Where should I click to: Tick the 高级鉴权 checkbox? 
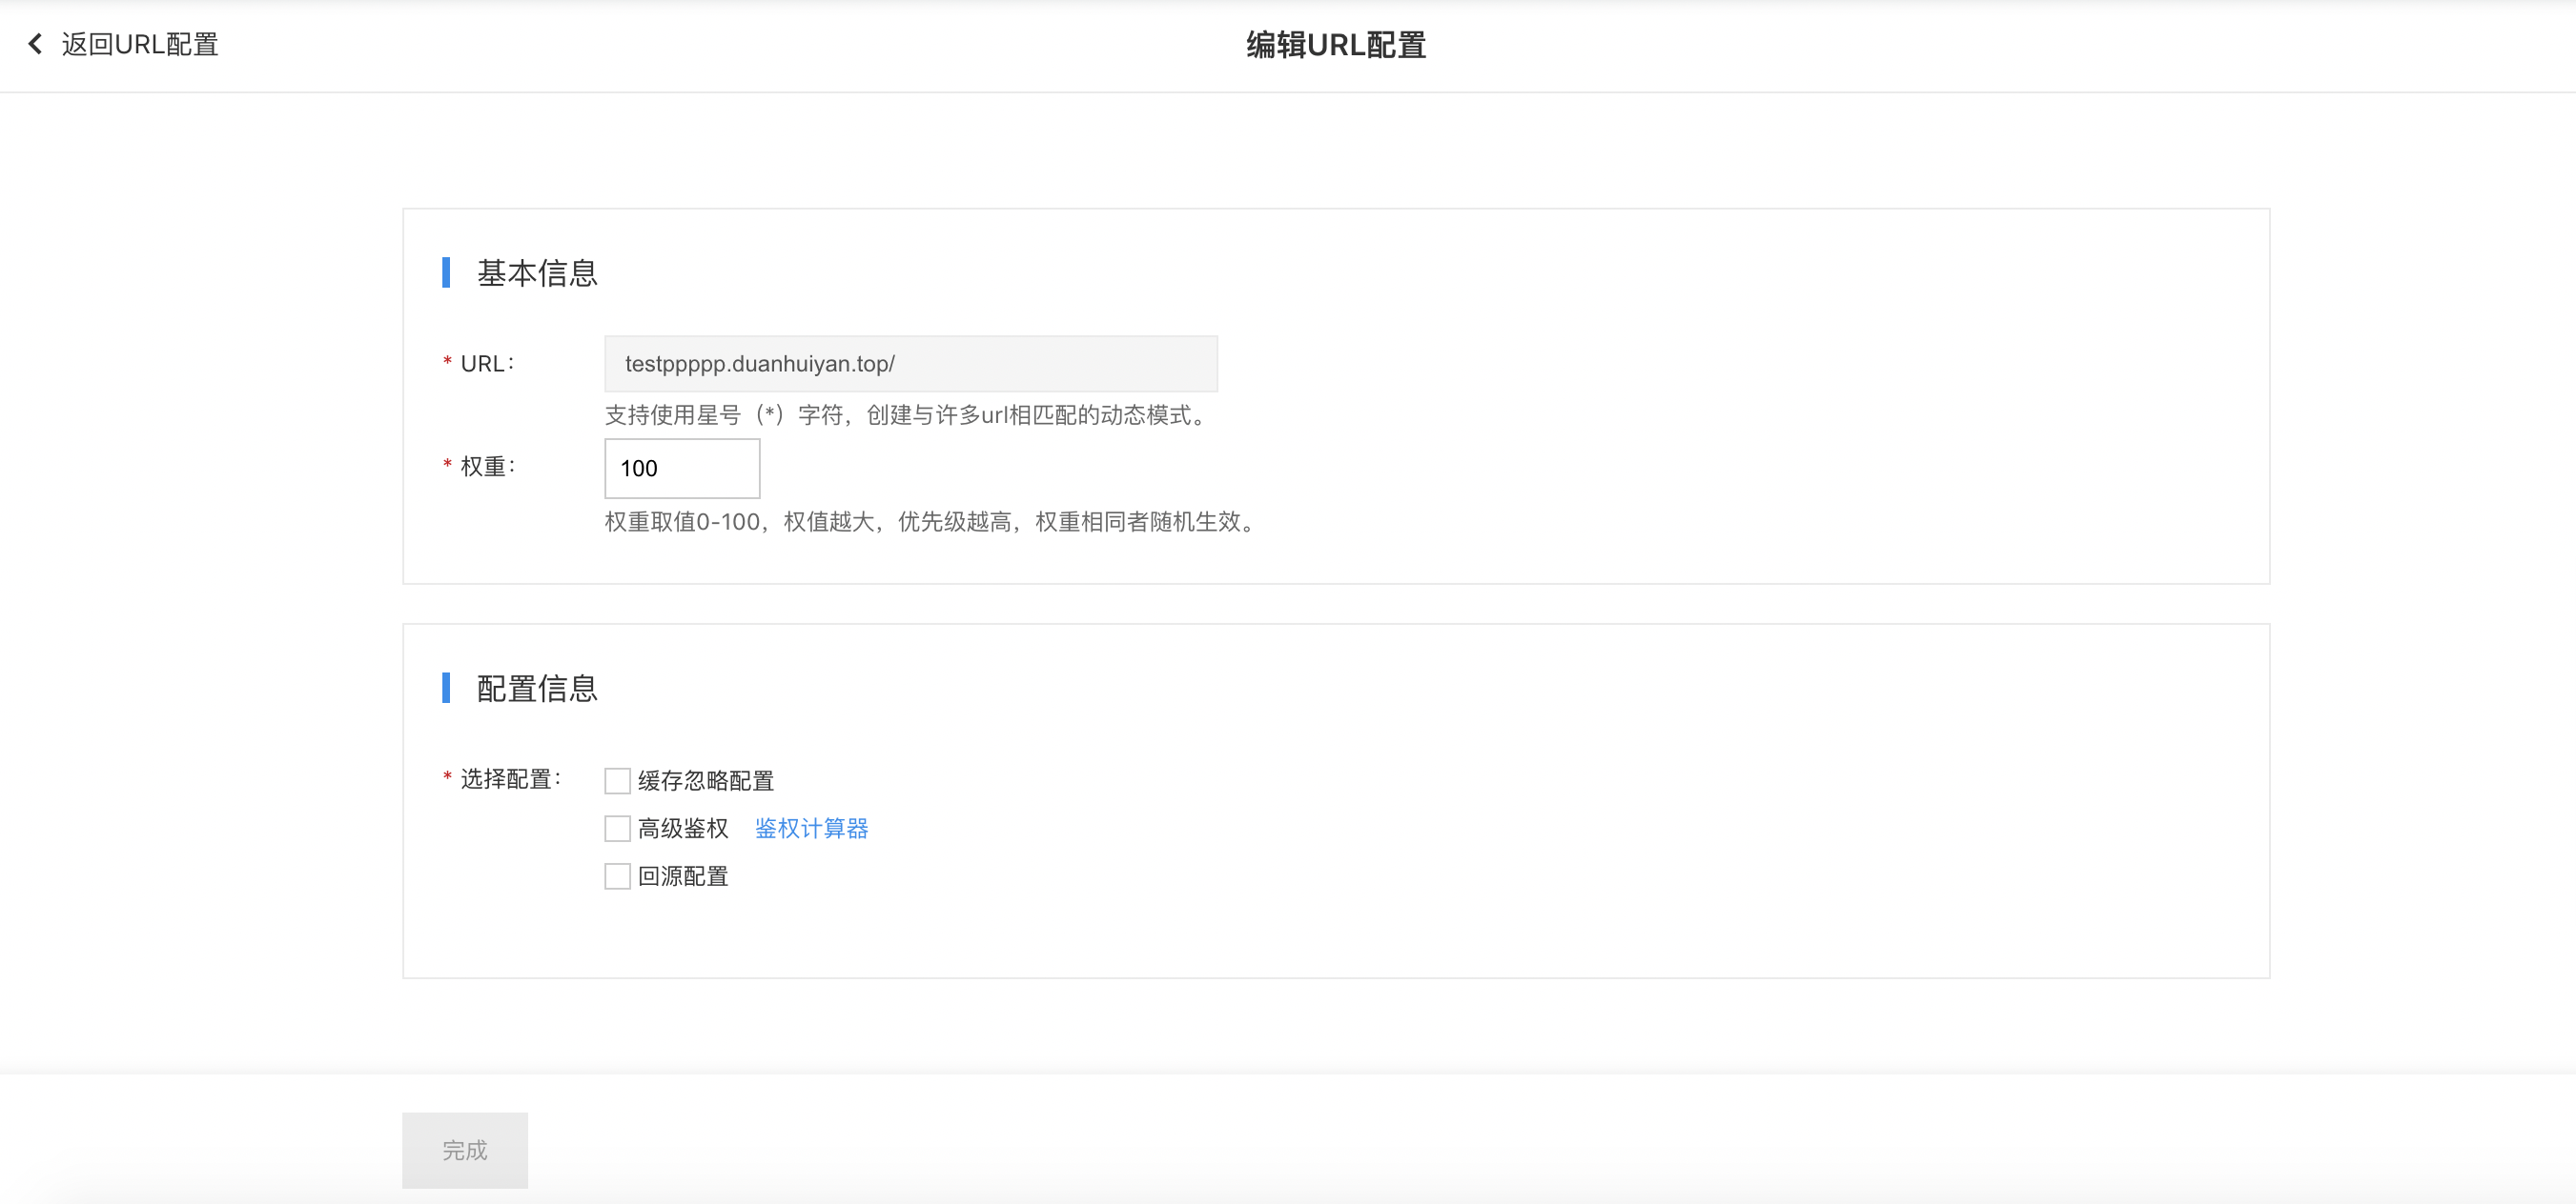point(617,829)
